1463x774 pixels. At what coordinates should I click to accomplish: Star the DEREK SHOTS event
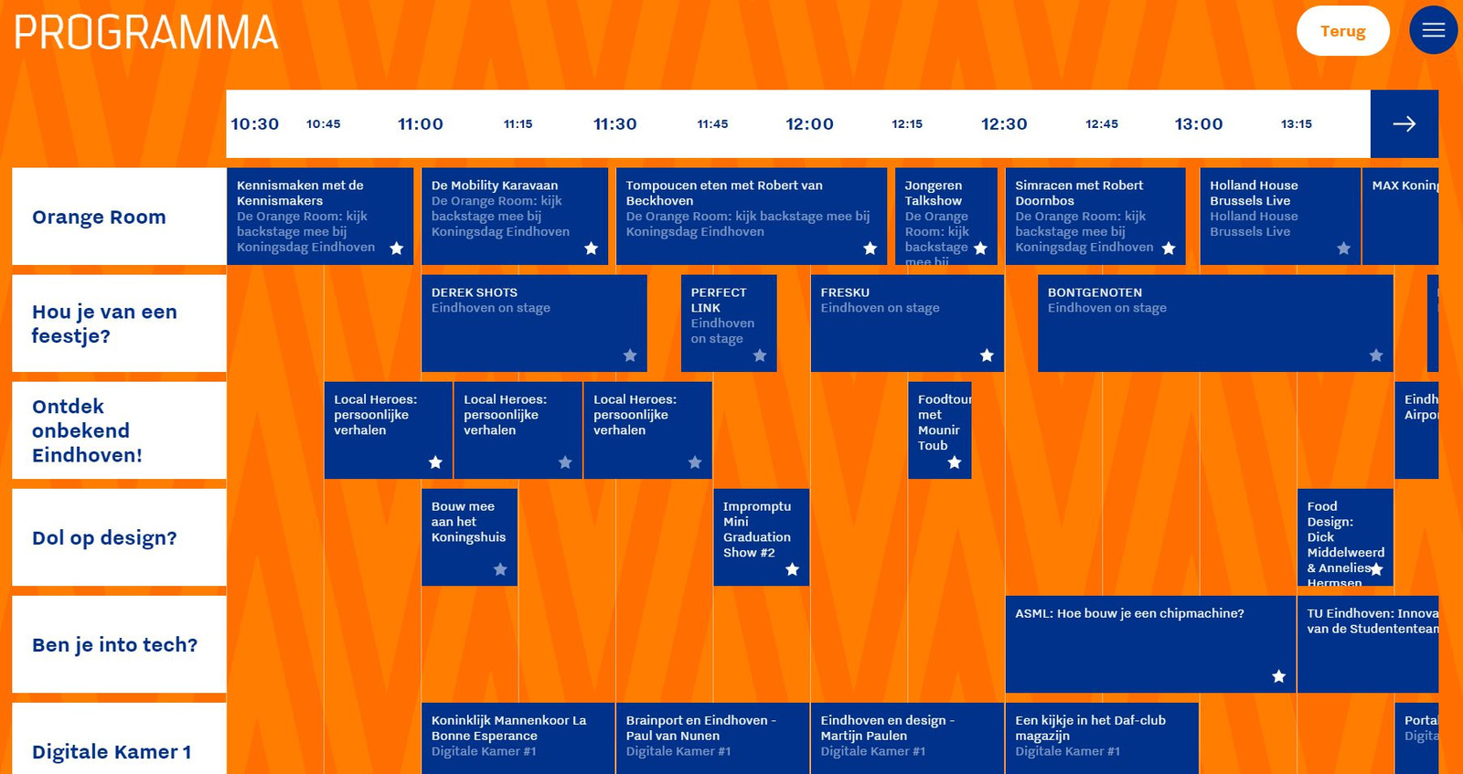(x=630, y=355)
